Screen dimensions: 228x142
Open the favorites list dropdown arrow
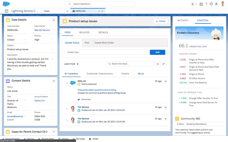point(196,4)
